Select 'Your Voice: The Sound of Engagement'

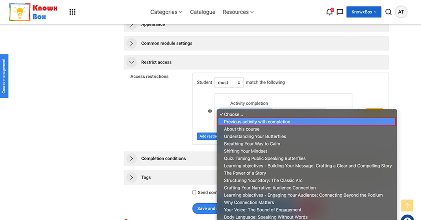(307, 210)
